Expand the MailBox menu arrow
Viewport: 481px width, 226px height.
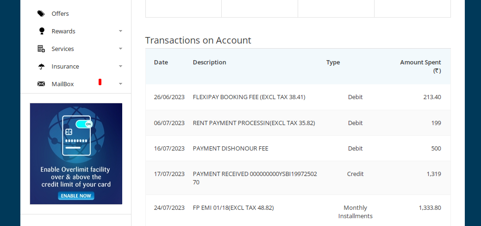tap(120, 84)
